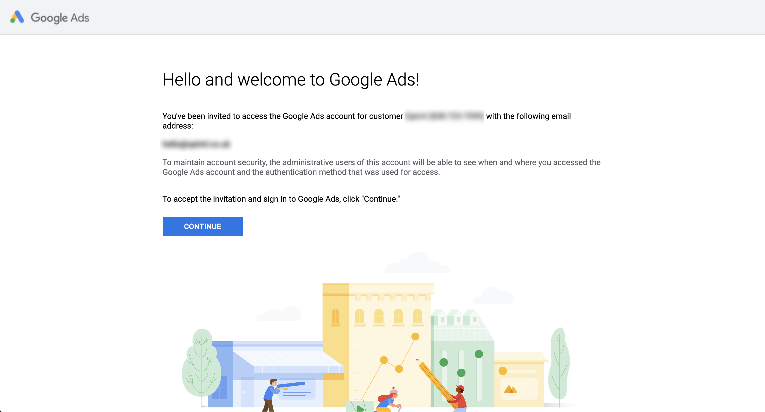Screen dimensions: 765x412
Task: Click the Google Ads triangle logo icon
Action: [x=17, y=17]
